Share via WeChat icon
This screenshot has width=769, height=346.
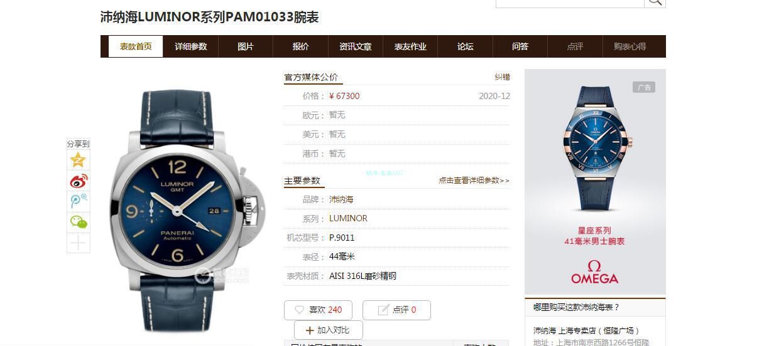pyautogui.click(x=79, y=222)
